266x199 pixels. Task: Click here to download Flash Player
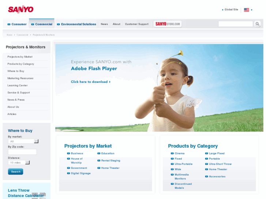(91, 82)
